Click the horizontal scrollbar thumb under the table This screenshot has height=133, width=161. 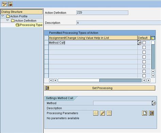(x=79, y=80)
